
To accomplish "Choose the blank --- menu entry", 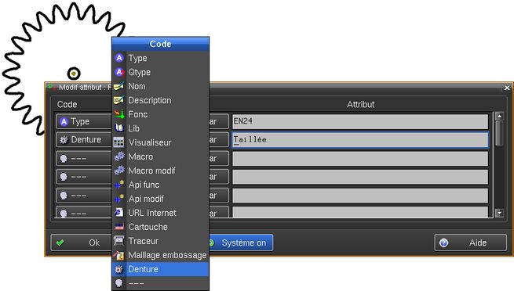I will 160,283.
